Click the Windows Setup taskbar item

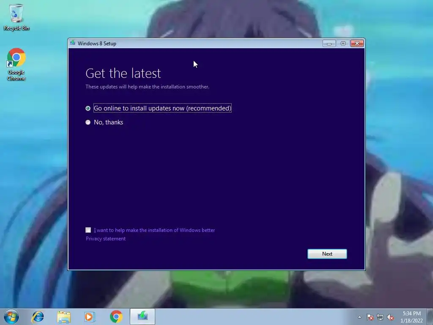(143, 317)
